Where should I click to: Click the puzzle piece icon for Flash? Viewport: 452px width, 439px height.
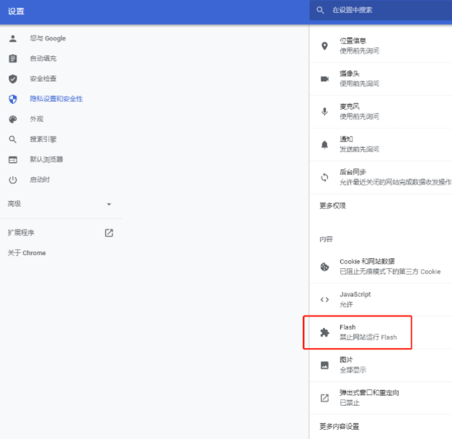324,332
